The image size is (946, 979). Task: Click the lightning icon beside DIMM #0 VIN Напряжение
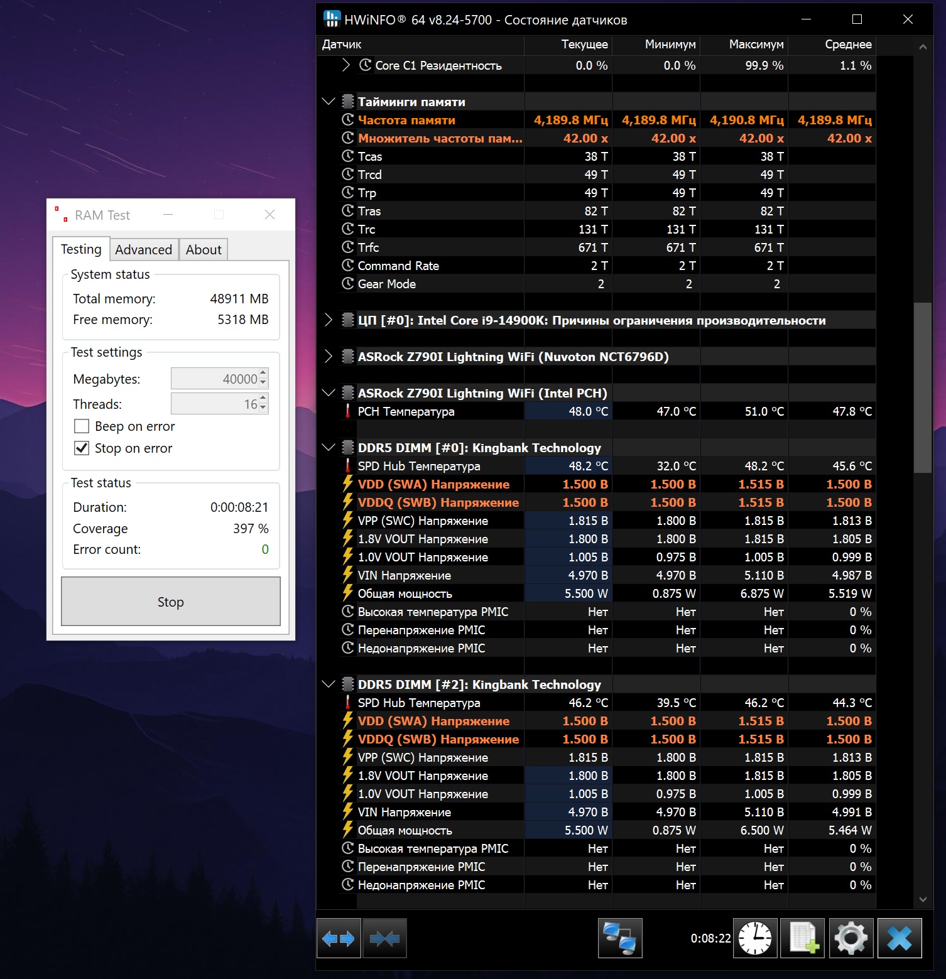click(347, 575)
